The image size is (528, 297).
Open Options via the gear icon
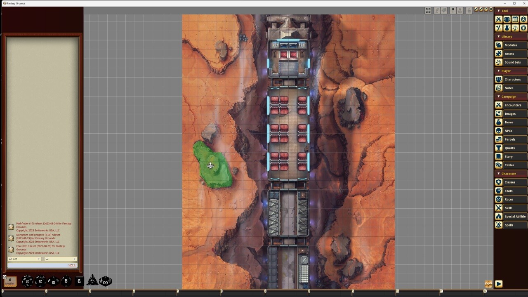523,28
